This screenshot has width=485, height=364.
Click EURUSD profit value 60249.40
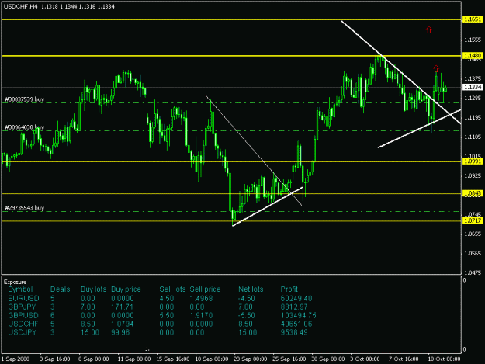[x=296, y=299]
